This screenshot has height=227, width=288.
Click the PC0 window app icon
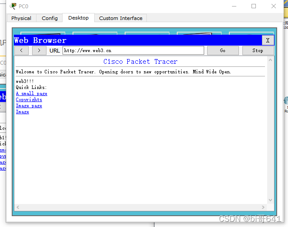click(13, 6)
